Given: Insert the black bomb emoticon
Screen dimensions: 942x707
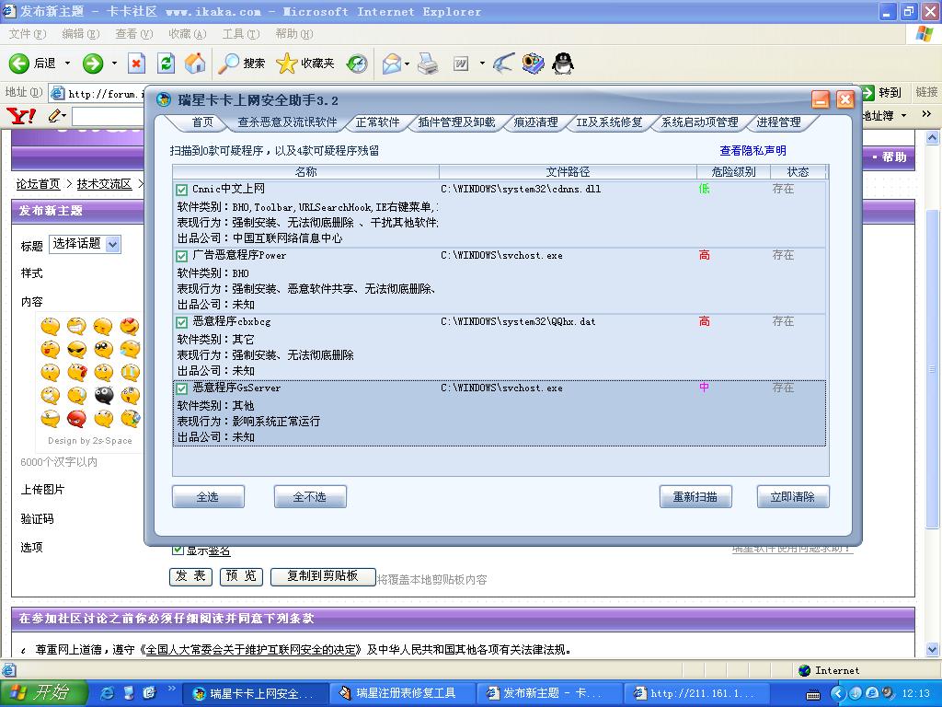Looking at the screenshot, I should [x=103, y=395].
